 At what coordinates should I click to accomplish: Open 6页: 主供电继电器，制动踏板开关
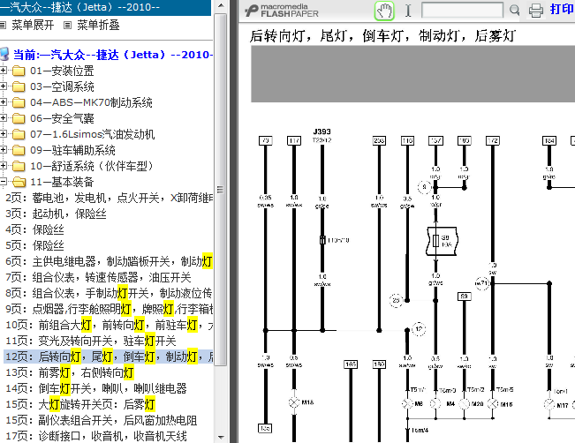pyautogui.click(x=109, y=261)
